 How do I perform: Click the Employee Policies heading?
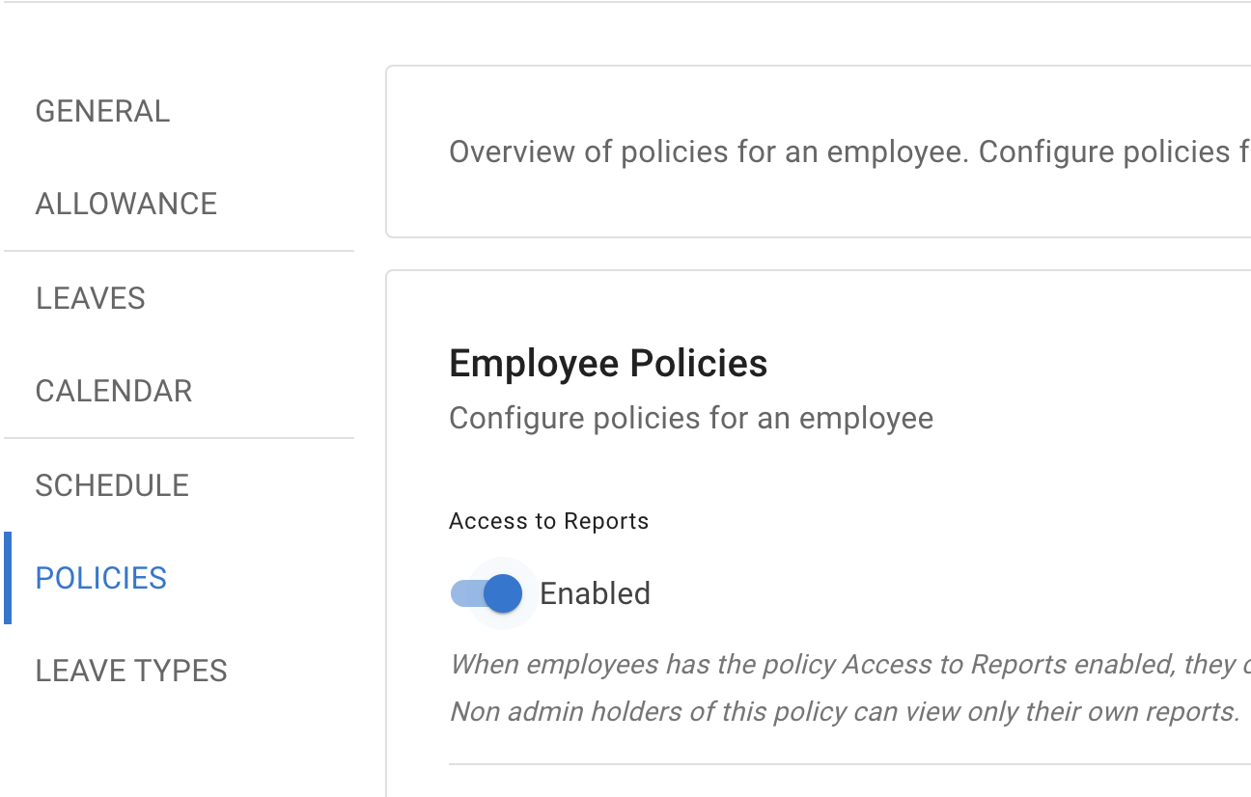click(608, 363)
